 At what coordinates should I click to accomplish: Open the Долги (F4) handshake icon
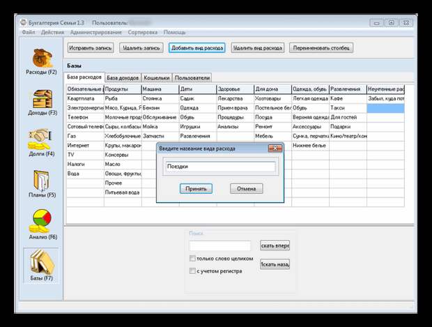pos(40,139)
